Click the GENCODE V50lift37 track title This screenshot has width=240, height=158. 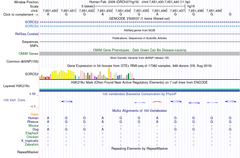(x=139, y=19)
